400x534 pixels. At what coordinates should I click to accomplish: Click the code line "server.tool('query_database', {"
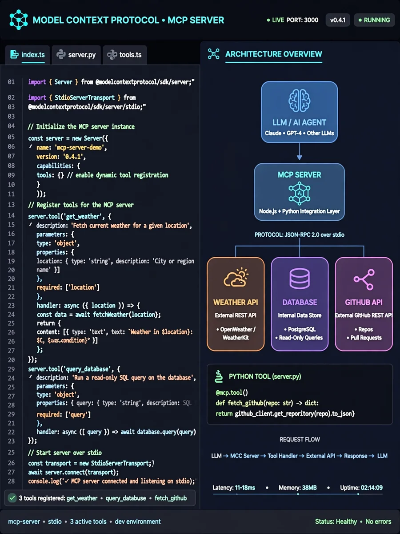tap(74, 369)
